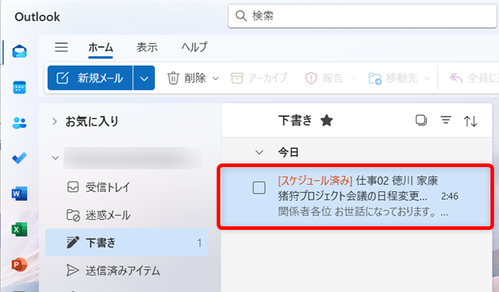Select the 受信トレイ folder
Image resolution: width=499 pixels, height=292 pixels.
pos(108,187)
